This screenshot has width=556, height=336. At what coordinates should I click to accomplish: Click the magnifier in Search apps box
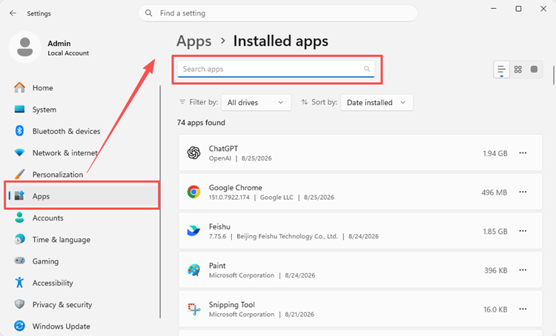[367, 69]
